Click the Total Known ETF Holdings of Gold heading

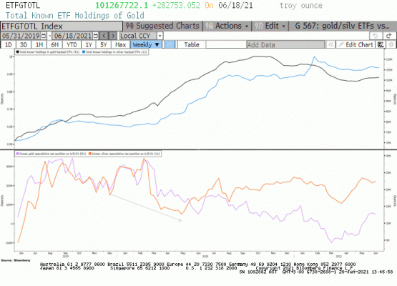(x=75, y=16)
